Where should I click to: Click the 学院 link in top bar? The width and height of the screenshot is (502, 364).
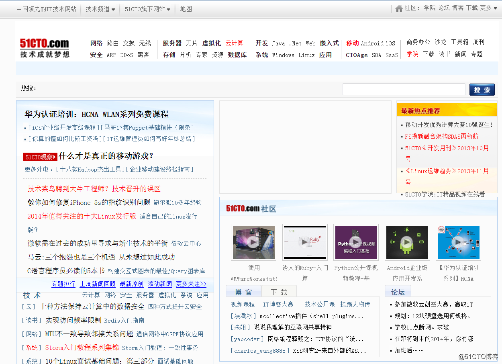coord(429,8)
